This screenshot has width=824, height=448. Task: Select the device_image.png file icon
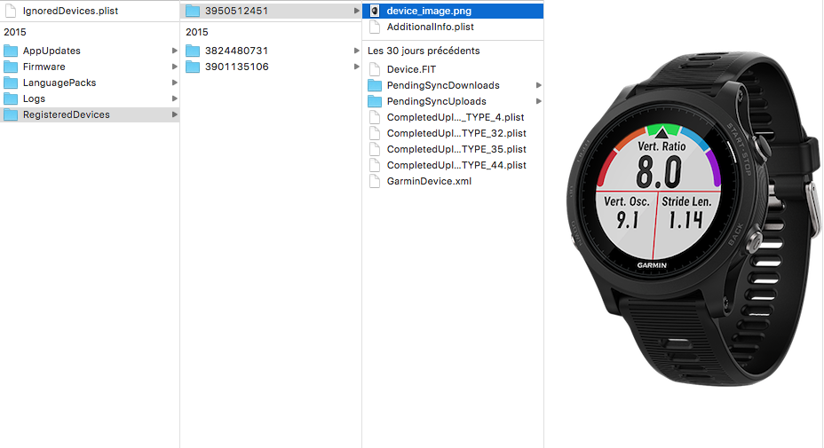(x=375, y=11)
